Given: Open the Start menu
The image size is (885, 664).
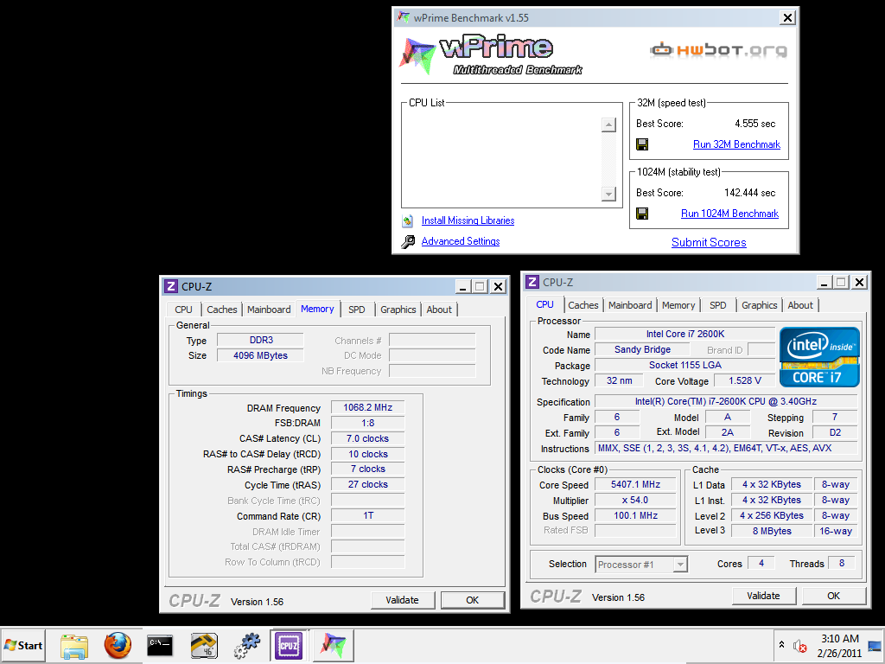Looking at the screenshot, I should point(23,645).
